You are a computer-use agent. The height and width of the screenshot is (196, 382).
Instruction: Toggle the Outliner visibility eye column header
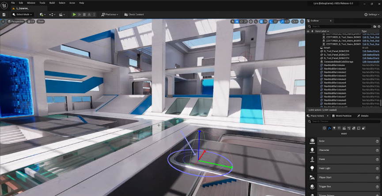pos(308,31)
